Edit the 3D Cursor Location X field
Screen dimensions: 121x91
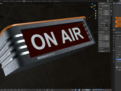[104, 36]
